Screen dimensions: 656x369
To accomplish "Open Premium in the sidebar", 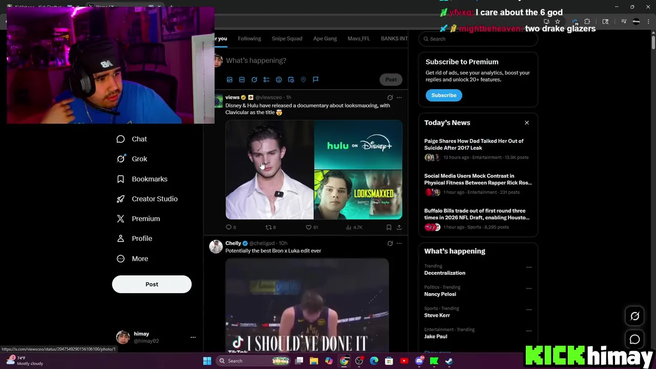I will click(x=138, y=219).
